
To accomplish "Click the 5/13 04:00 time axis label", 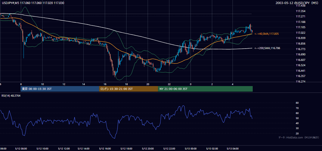I will (233, 148).
